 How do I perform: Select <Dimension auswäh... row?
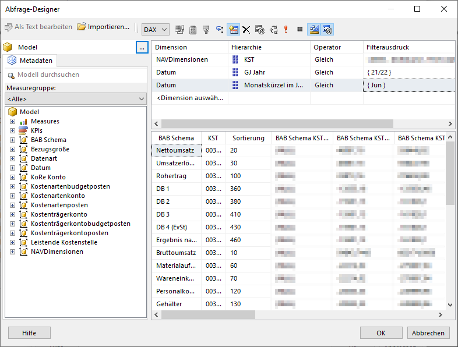(x=189, y=98)
